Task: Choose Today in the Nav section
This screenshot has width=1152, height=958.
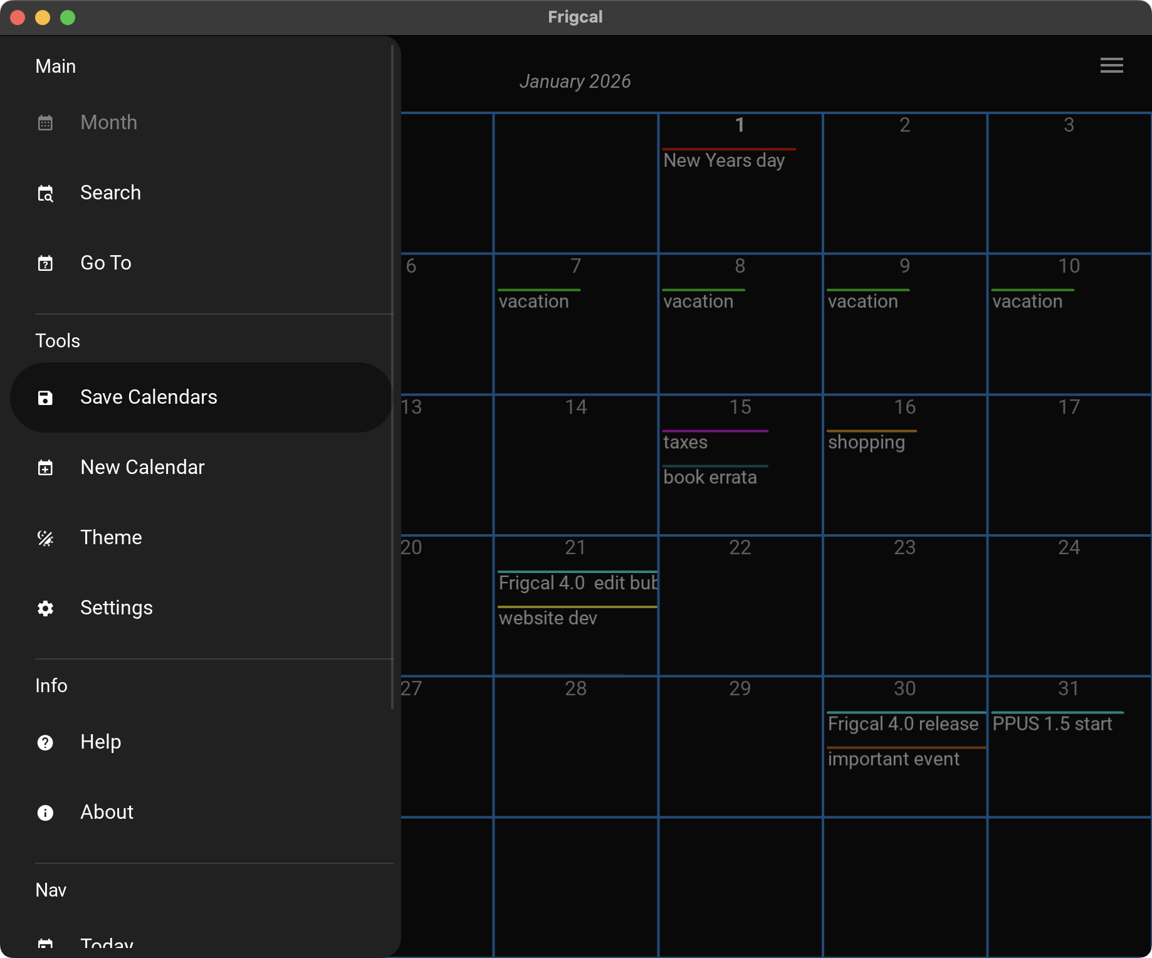Action: pos(107,943)
